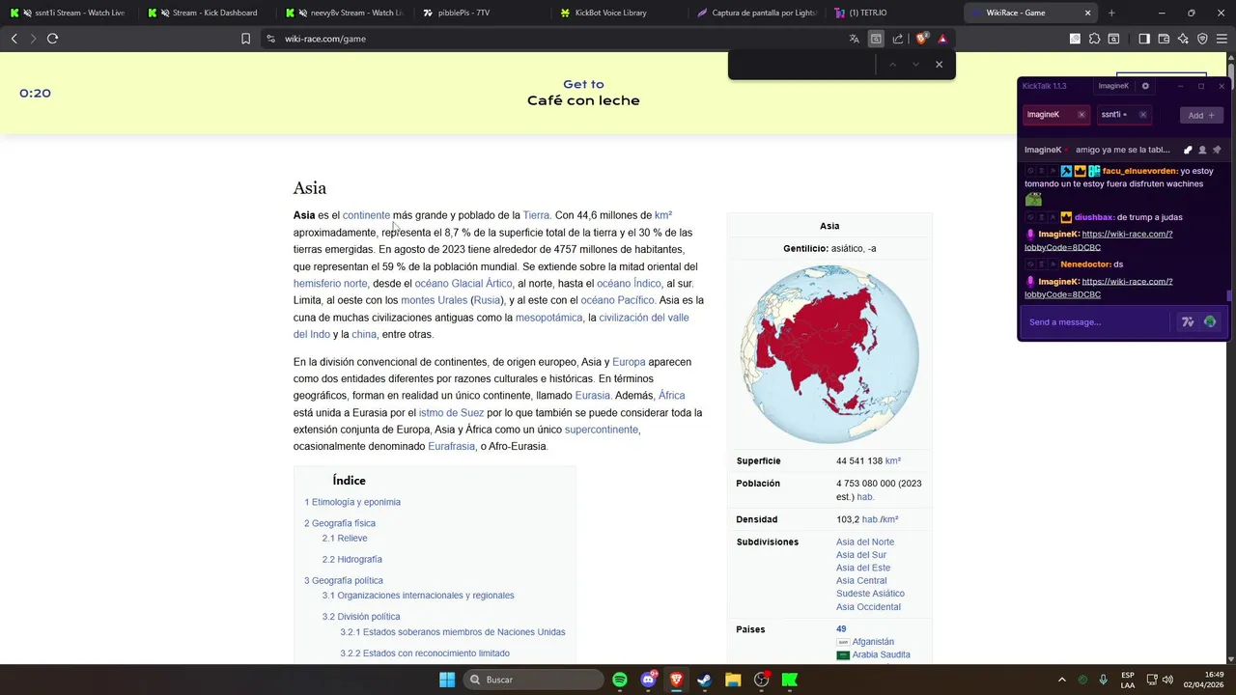This screenshot has height=695, width=1236.
Task: Open the 7TV emote picker in KickTalk
Action: coord(1188,321)
